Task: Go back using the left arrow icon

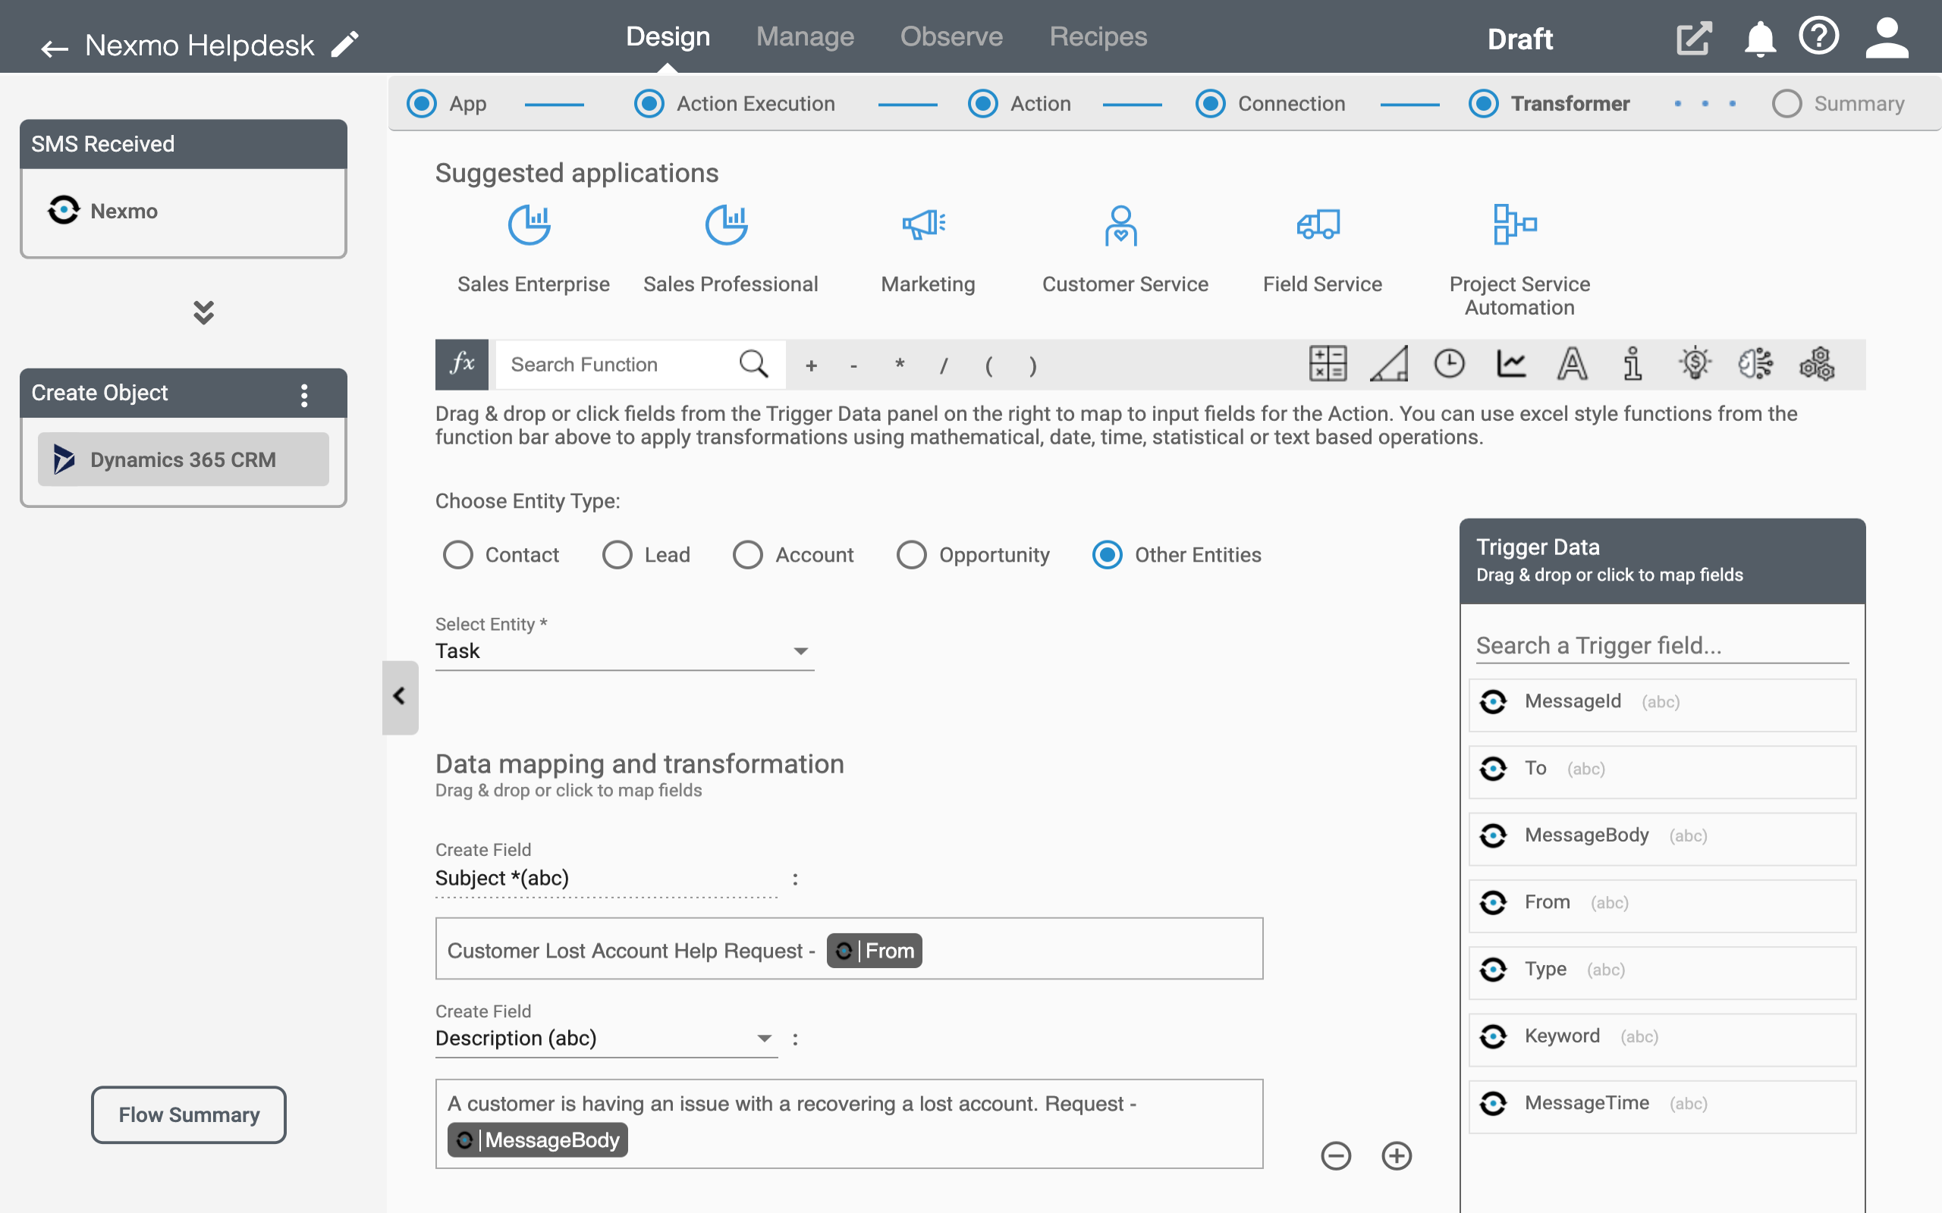Action: pos(55,49)
